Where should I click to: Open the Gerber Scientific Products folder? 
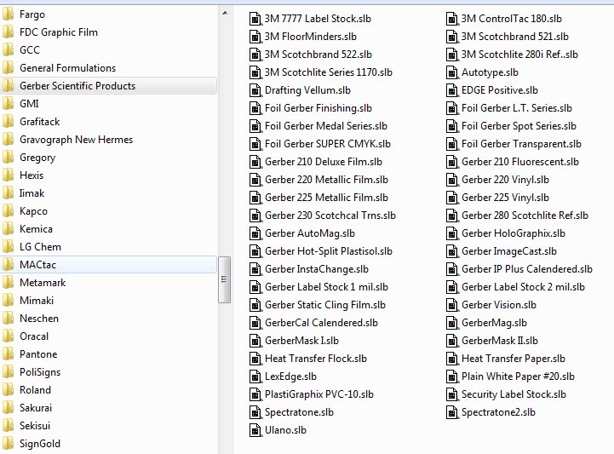(108, 86)
